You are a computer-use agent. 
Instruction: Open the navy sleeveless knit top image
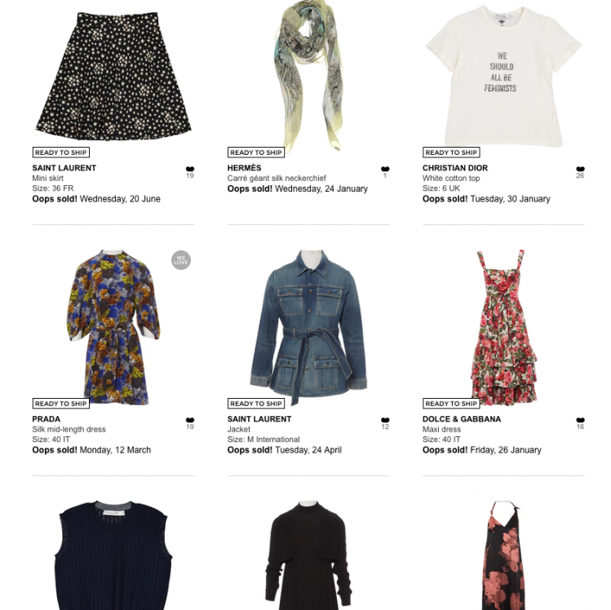click(x=113, y=555)
